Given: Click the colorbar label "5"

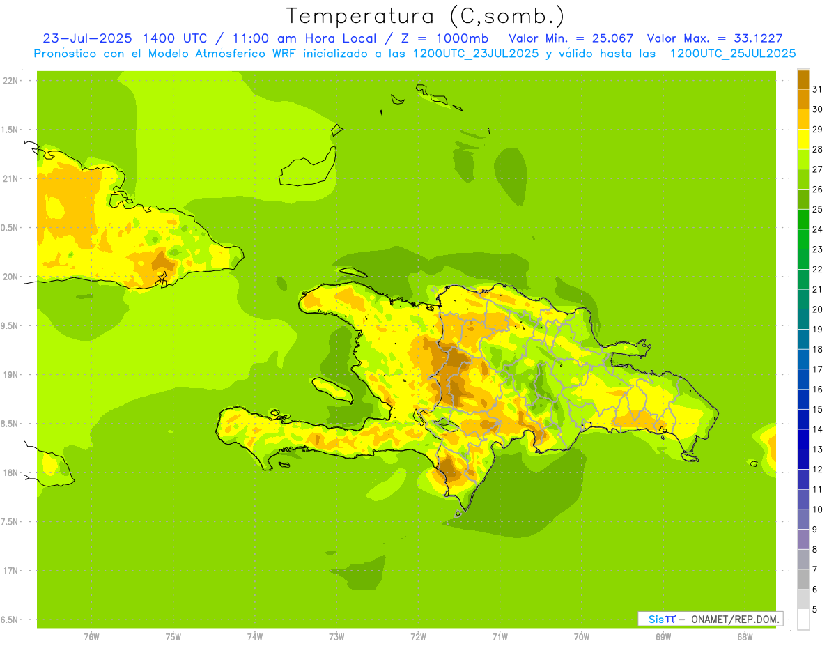Looking at the screenshot, I should click(x=815, y=610).
